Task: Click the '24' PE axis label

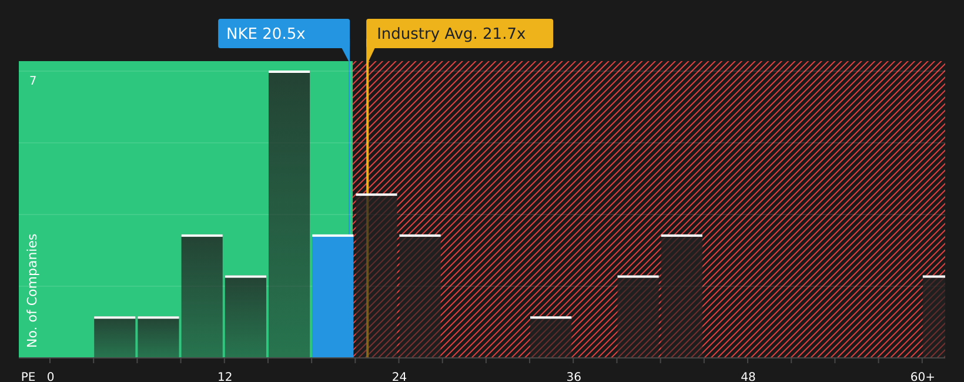Action: point(399,377)
